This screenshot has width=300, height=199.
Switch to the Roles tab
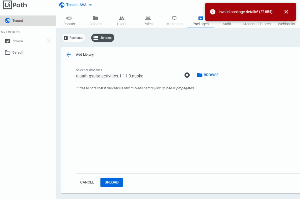[x=148, y=21]
